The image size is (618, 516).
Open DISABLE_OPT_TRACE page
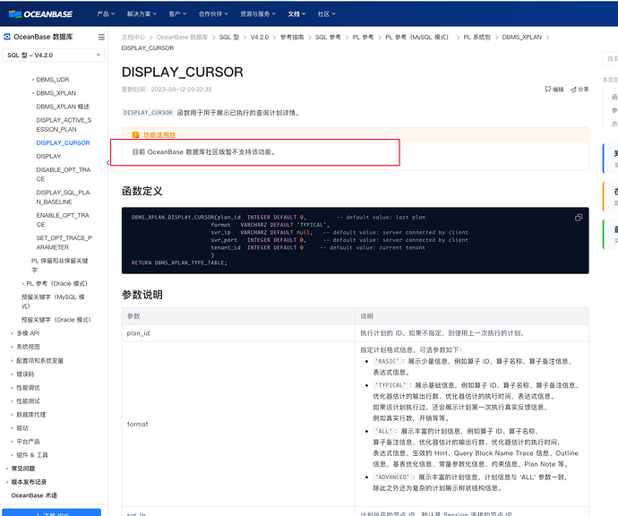[64, 174]
